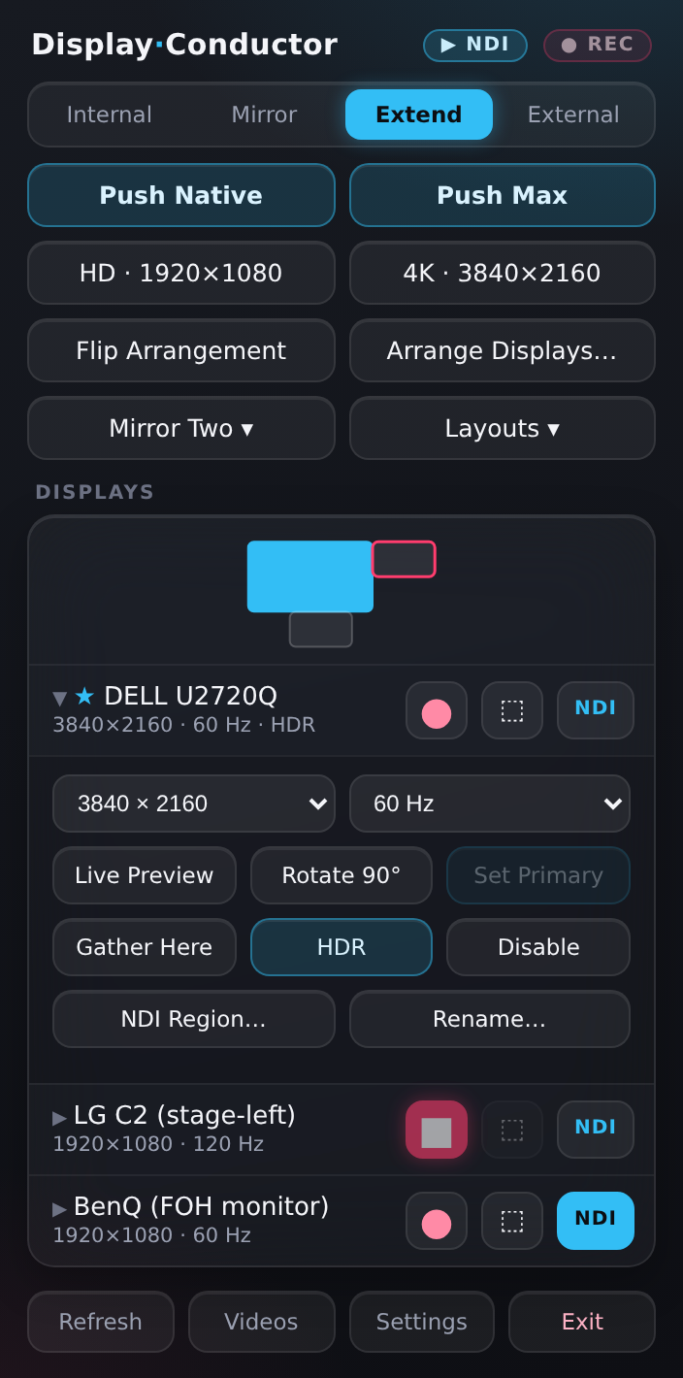Enable NDI output for LG C2

pos(596,1130)
